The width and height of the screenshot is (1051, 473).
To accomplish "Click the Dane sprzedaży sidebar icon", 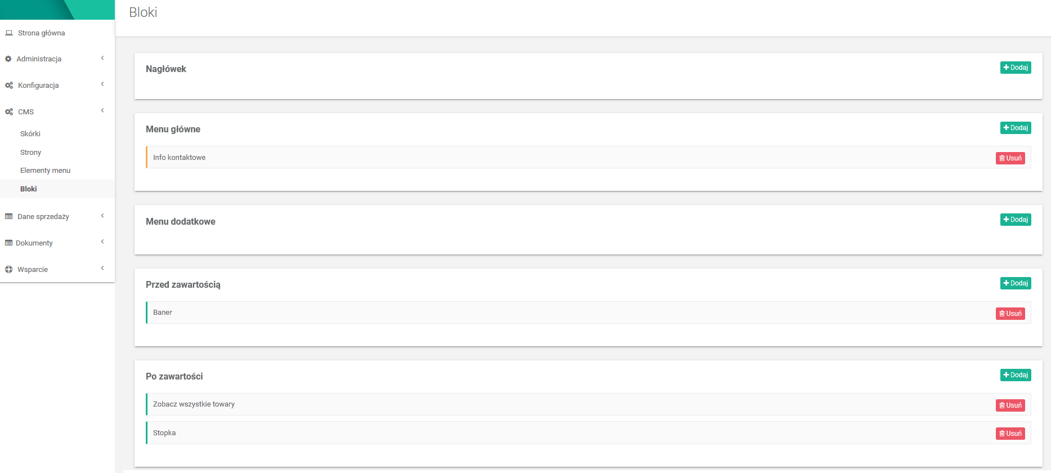I will [x=9, y=217].
